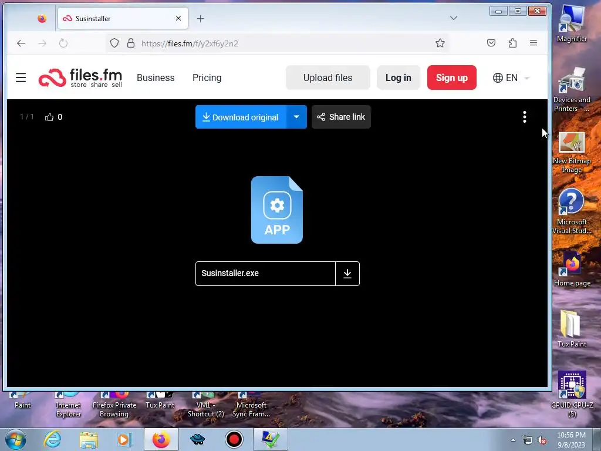Open Internet Explorer from the taskbar
601x451 pixels.
(x=52, y=439)
